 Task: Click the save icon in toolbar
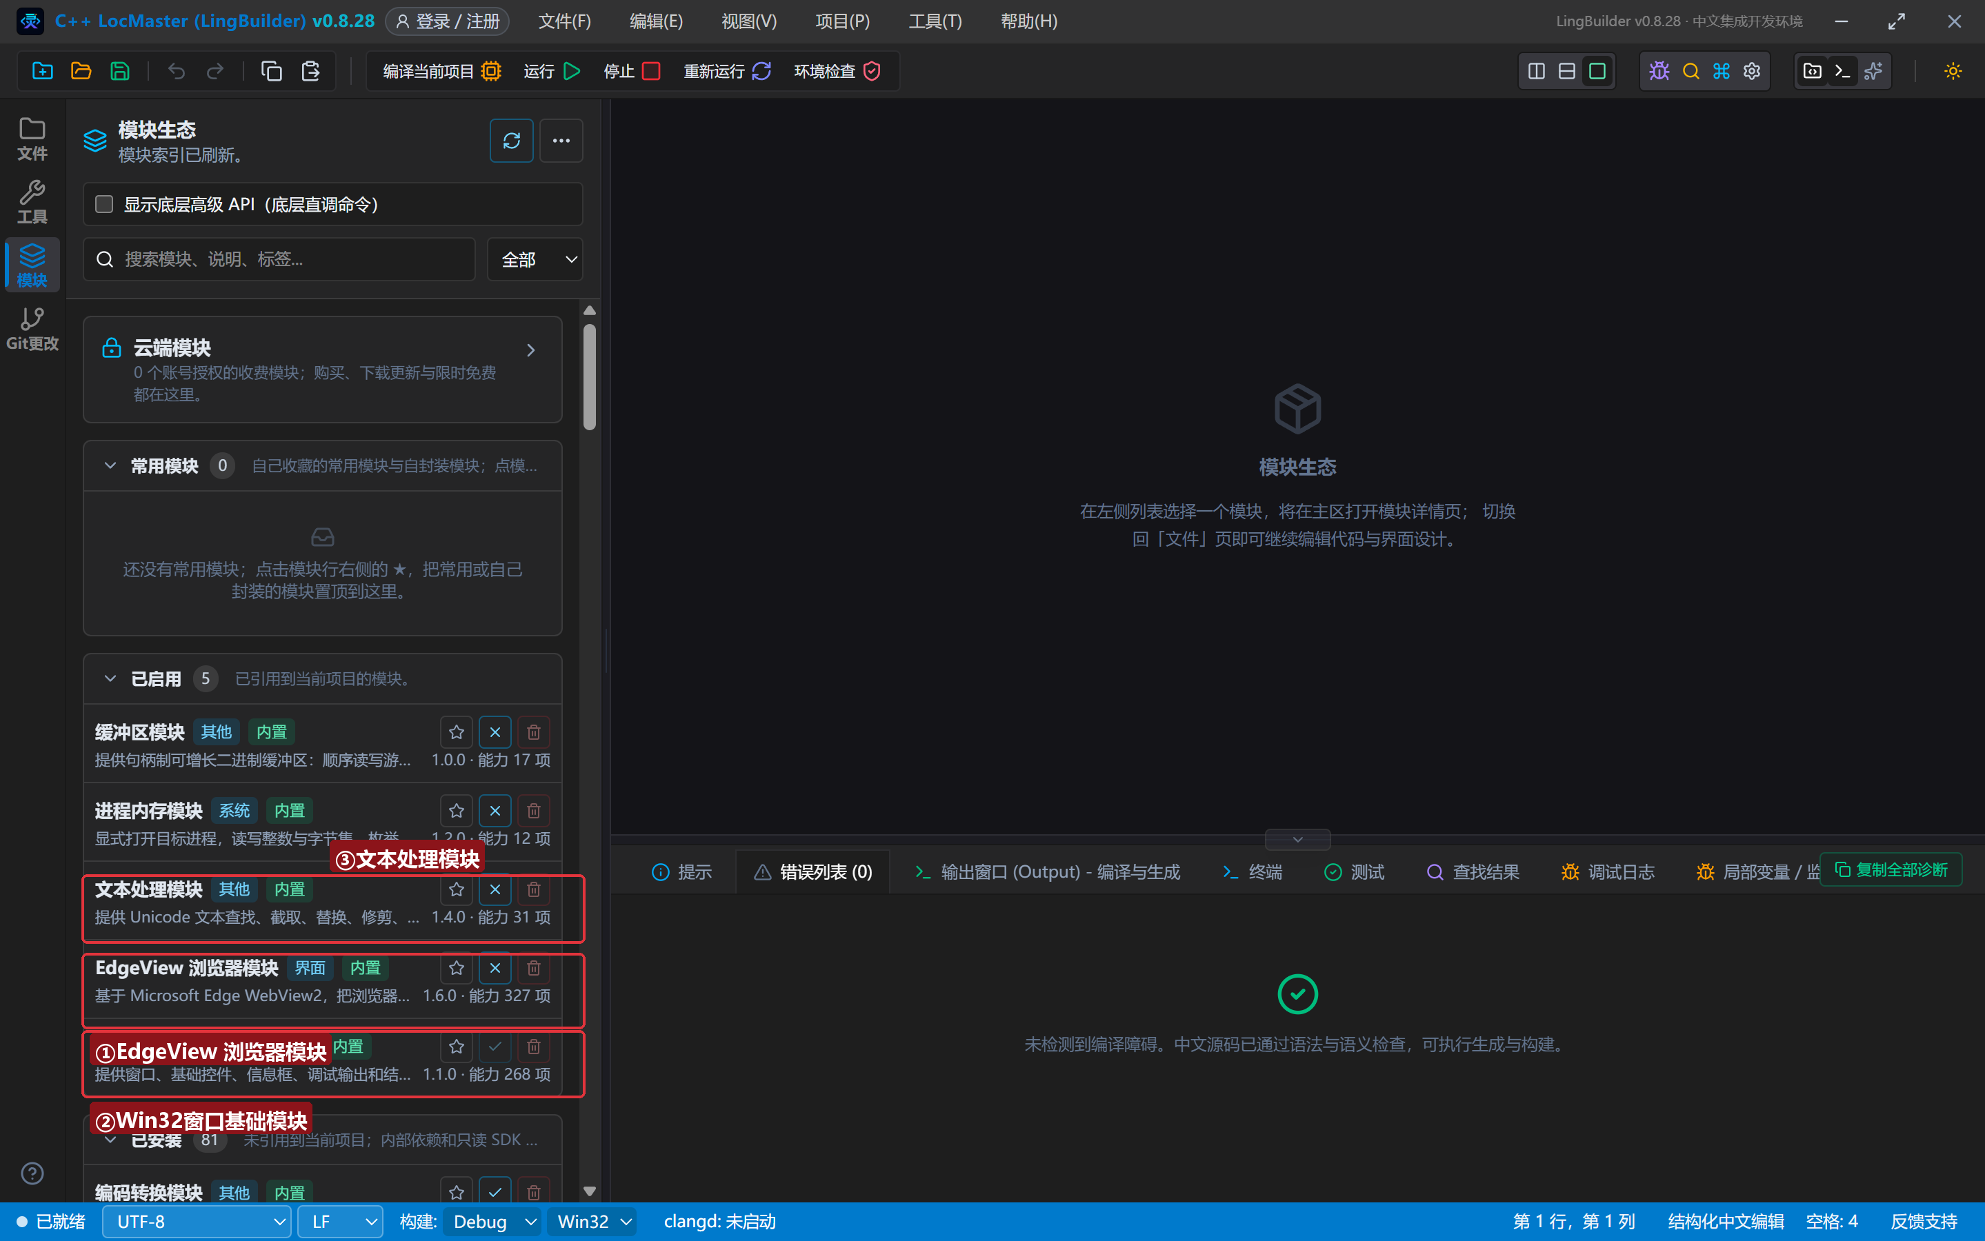click(x=120, y=72)
